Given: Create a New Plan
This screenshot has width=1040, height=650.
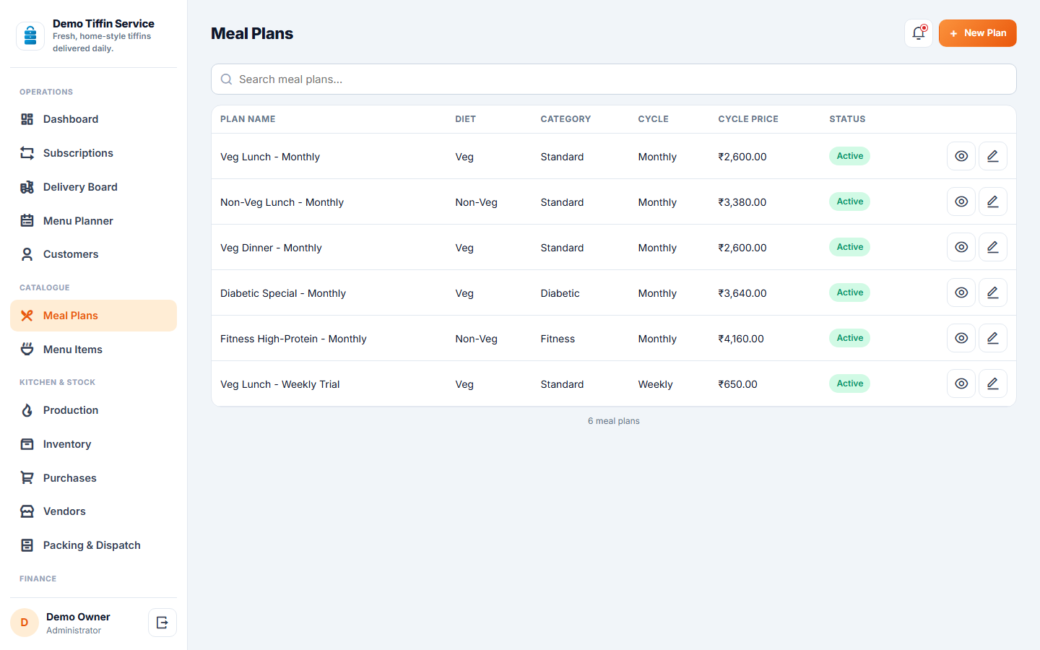Looking at the screenshot, I should click(x=977, y=33).
